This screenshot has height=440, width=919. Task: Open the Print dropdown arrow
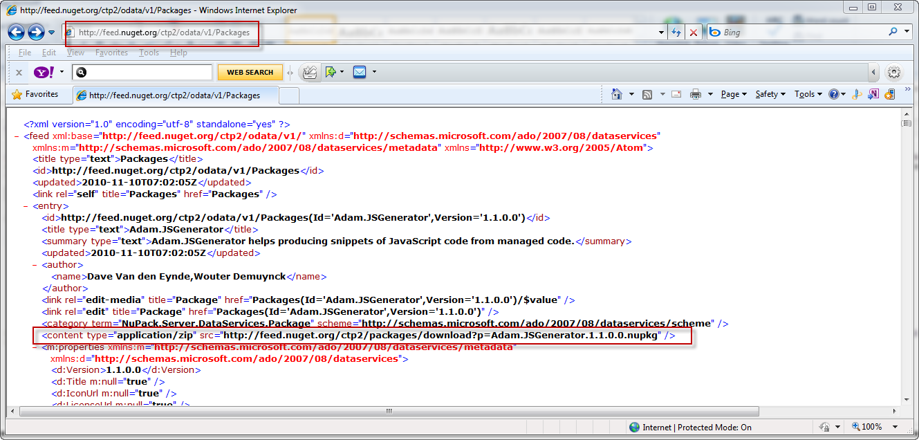pos(709,94)
